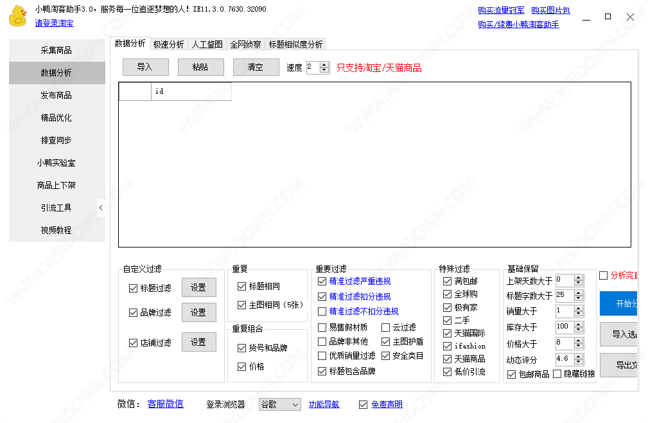Enable the 隐藏链接 checkbox
This screenshot has width=648, height=423.
click(x=557, y=373)
